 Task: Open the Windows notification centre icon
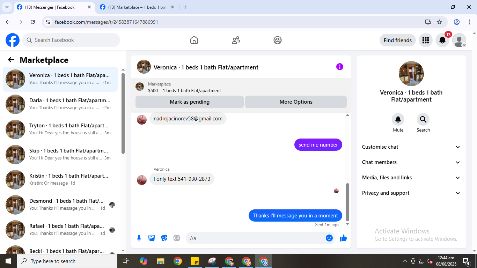tap(466, 261)
